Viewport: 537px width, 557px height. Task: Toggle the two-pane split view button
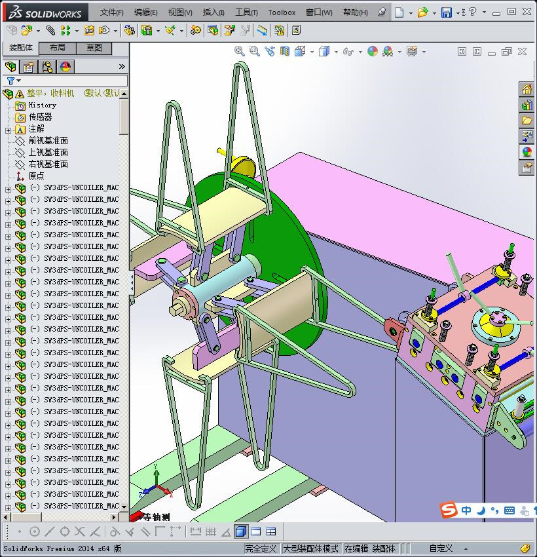pos(256,531)
